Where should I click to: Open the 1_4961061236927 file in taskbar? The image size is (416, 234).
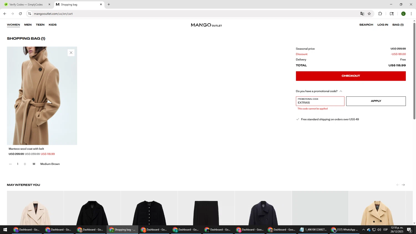click(313, 230)
